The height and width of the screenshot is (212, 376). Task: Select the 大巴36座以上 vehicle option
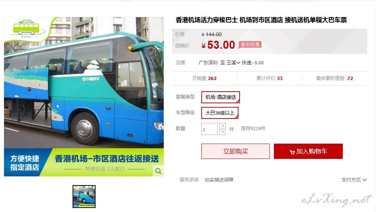(x=220, y=113)
